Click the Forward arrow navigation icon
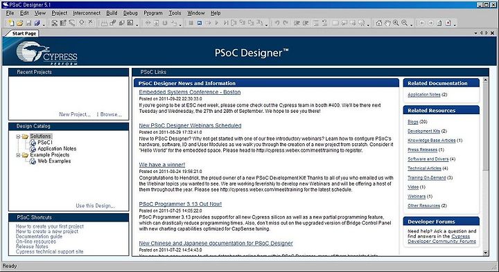 430,23
